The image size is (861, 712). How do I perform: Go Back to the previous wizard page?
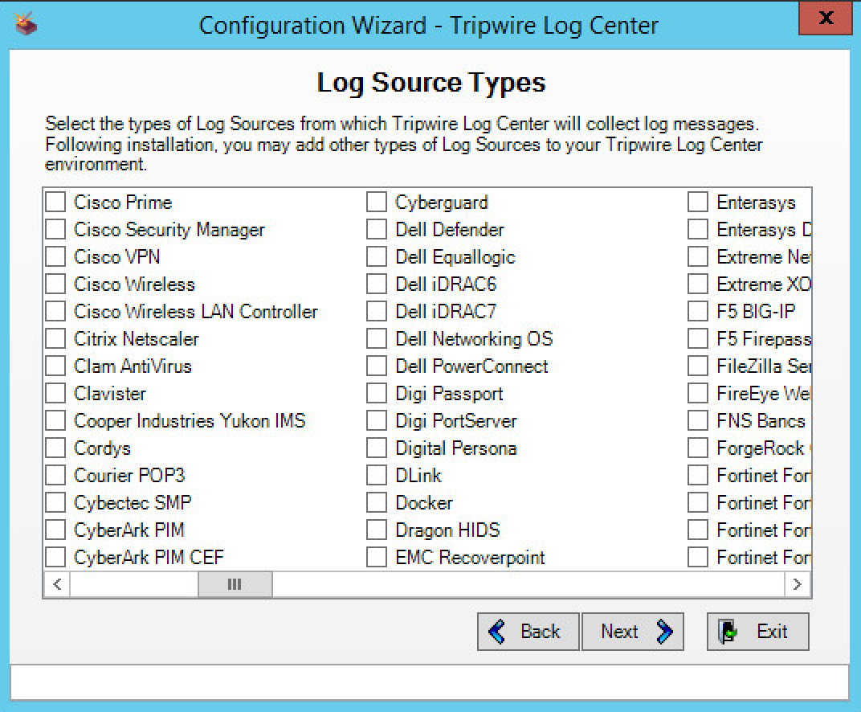(527, 632)
